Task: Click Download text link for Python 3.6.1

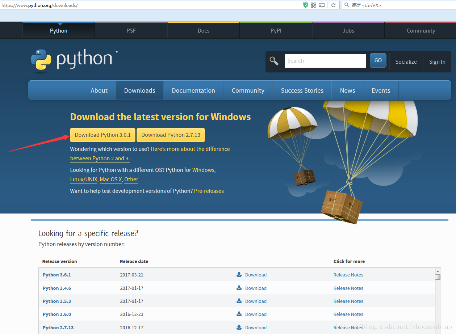Action: pos(256,275)
